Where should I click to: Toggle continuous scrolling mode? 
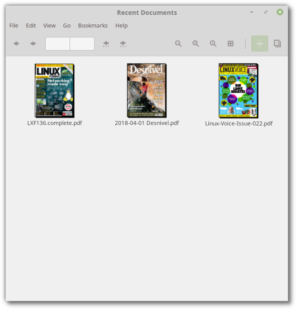coord(260,43)
